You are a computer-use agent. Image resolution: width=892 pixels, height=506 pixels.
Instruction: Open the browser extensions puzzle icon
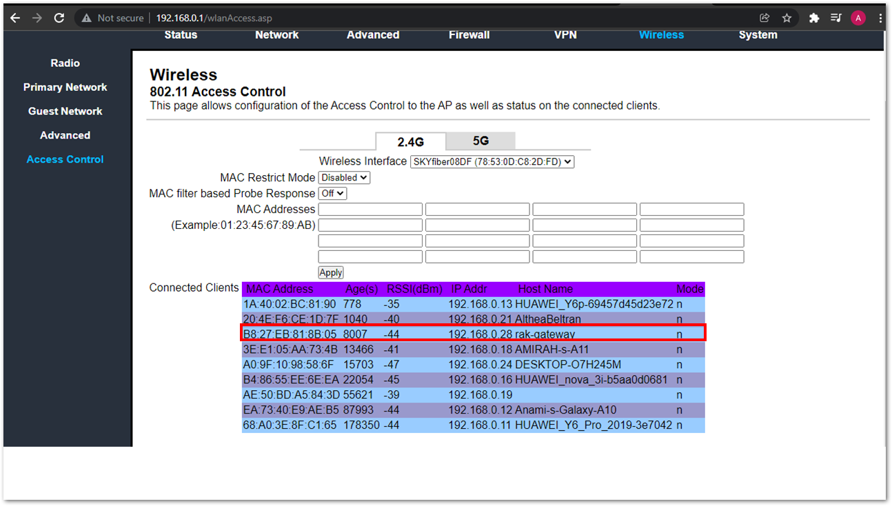814,18
